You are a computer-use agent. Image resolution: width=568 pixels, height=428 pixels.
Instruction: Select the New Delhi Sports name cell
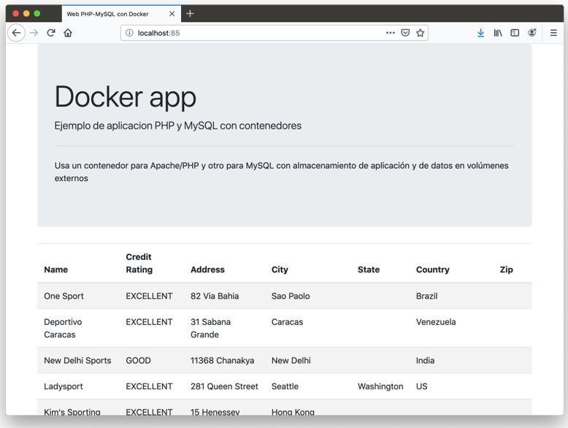[77, 361]
